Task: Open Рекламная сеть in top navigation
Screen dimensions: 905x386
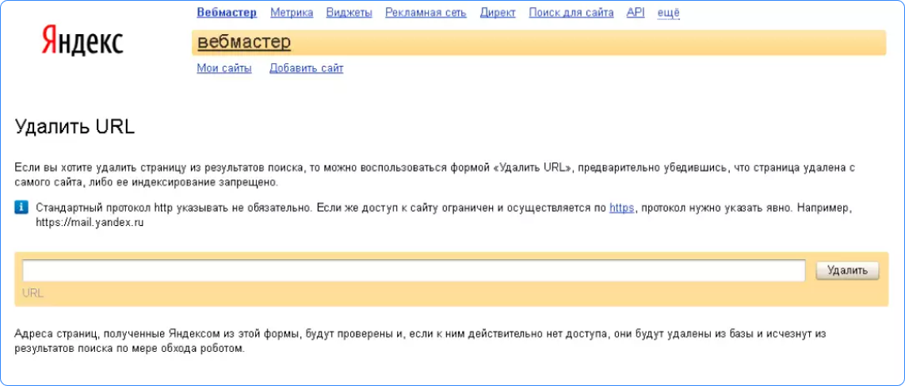Action: 426,13
